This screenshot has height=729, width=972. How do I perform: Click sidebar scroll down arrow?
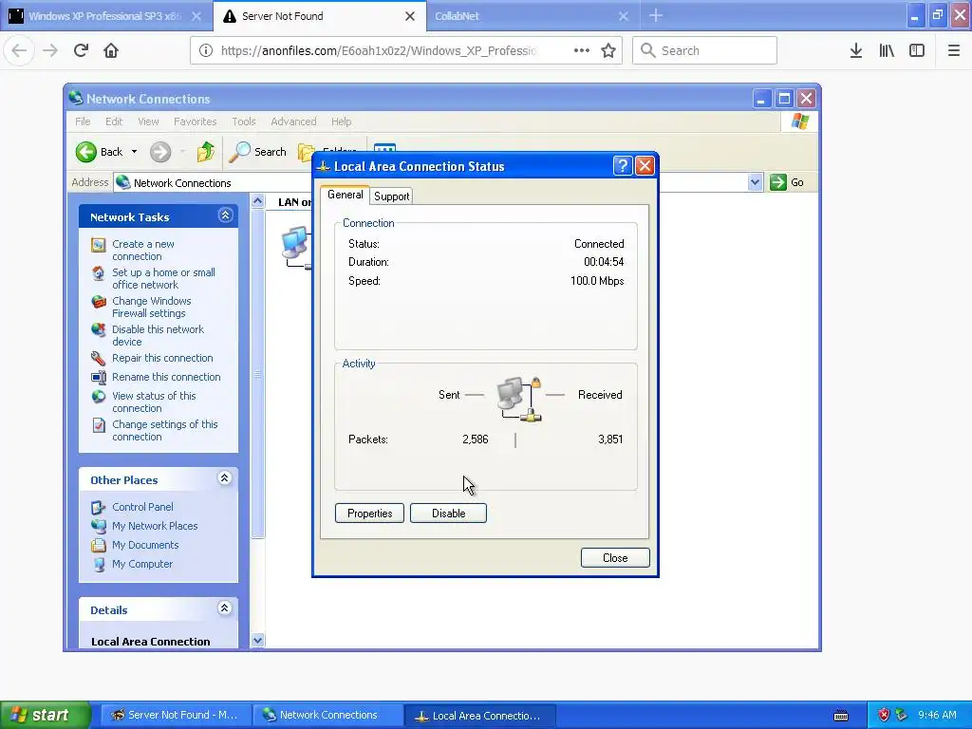(258, 641)
